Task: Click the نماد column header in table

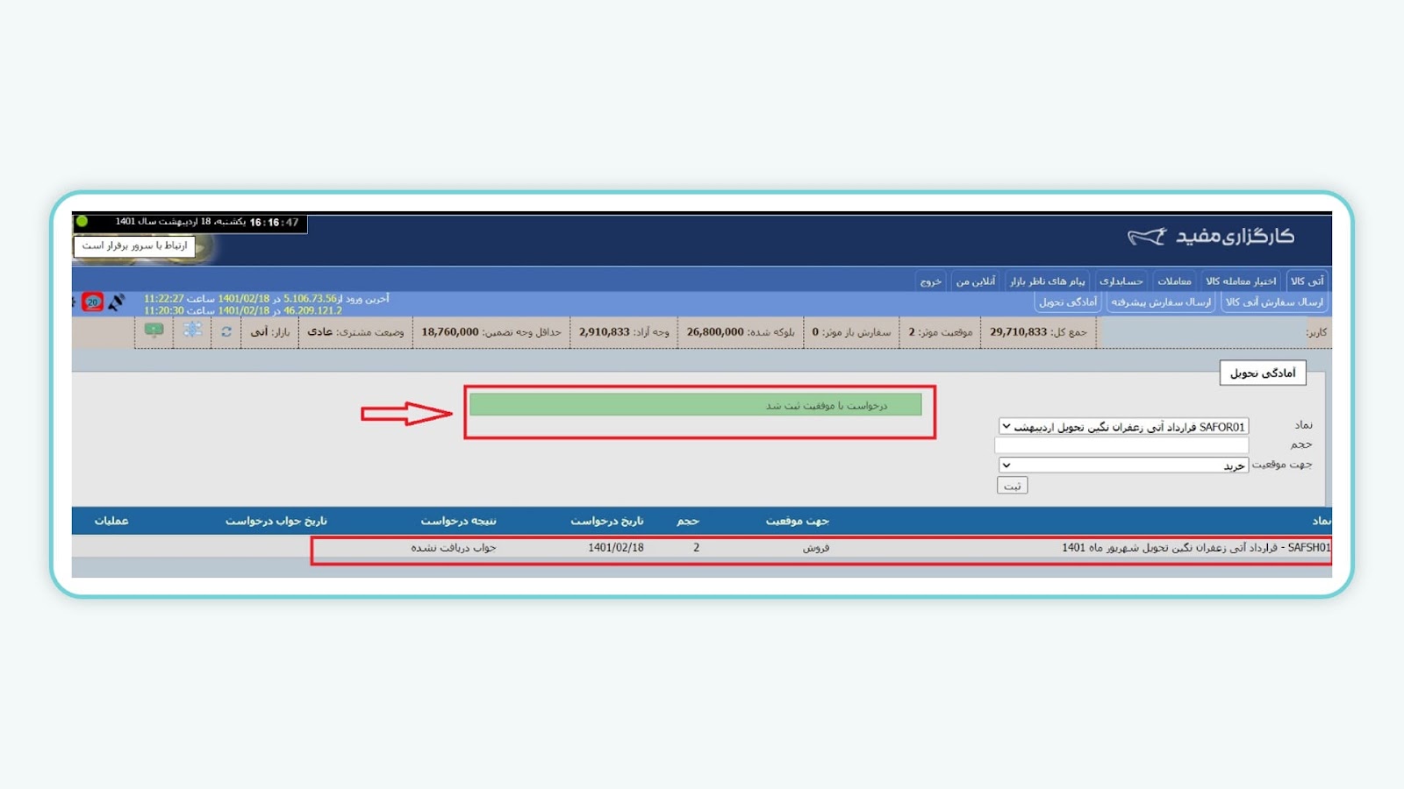Action: click(1321, 521)
